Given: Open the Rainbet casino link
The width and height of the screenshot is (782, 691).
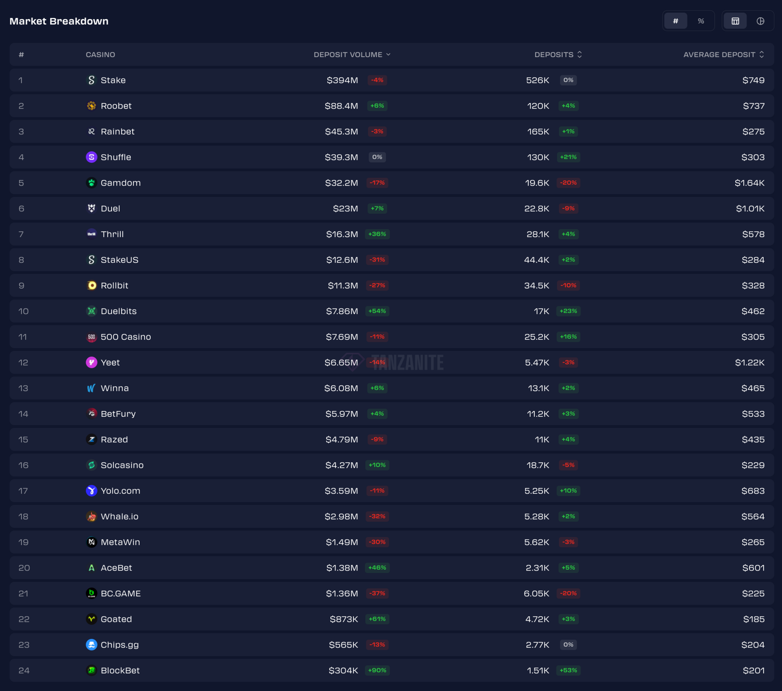Looking at the screenshot, I should (x=117, y=131).
